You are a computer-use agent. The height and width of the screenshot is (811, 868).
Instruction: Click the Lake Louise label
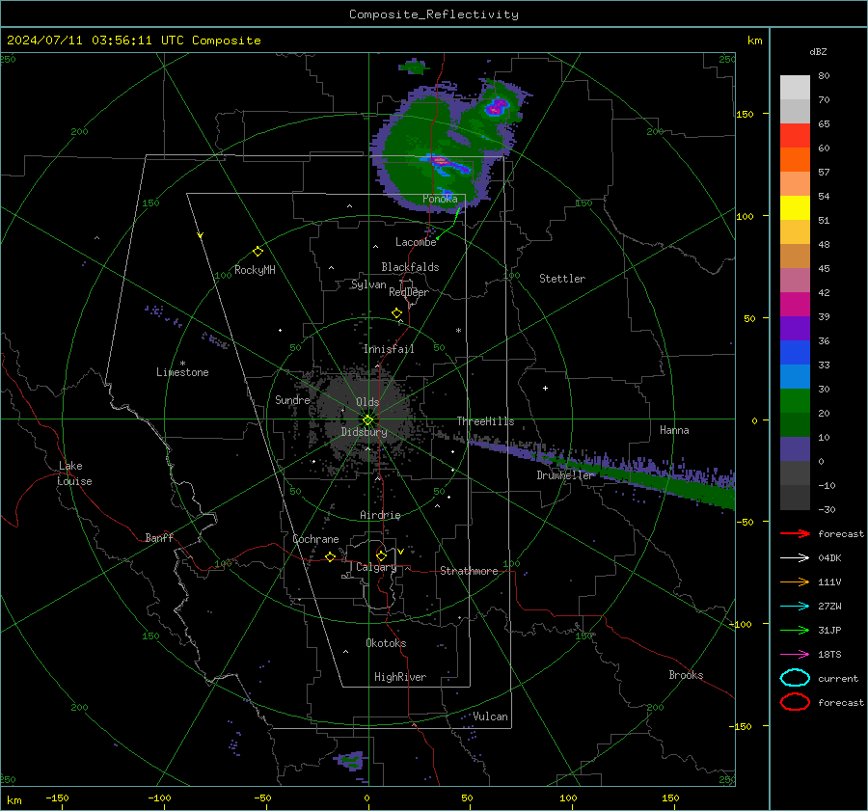click(74, 473)
